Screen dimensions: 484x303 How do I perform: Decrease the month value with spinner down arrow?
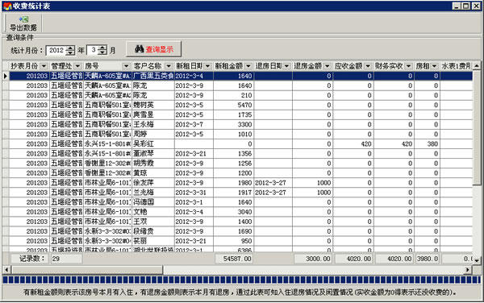coord(102,52)
